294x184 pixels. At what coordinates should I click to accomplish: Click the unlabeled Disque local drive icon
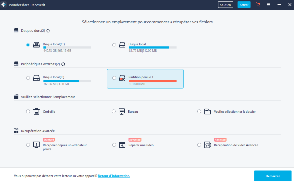point(122,45)
